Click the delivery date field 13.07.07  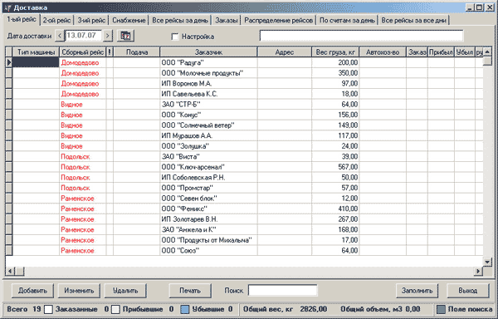[x=83, y=36]
